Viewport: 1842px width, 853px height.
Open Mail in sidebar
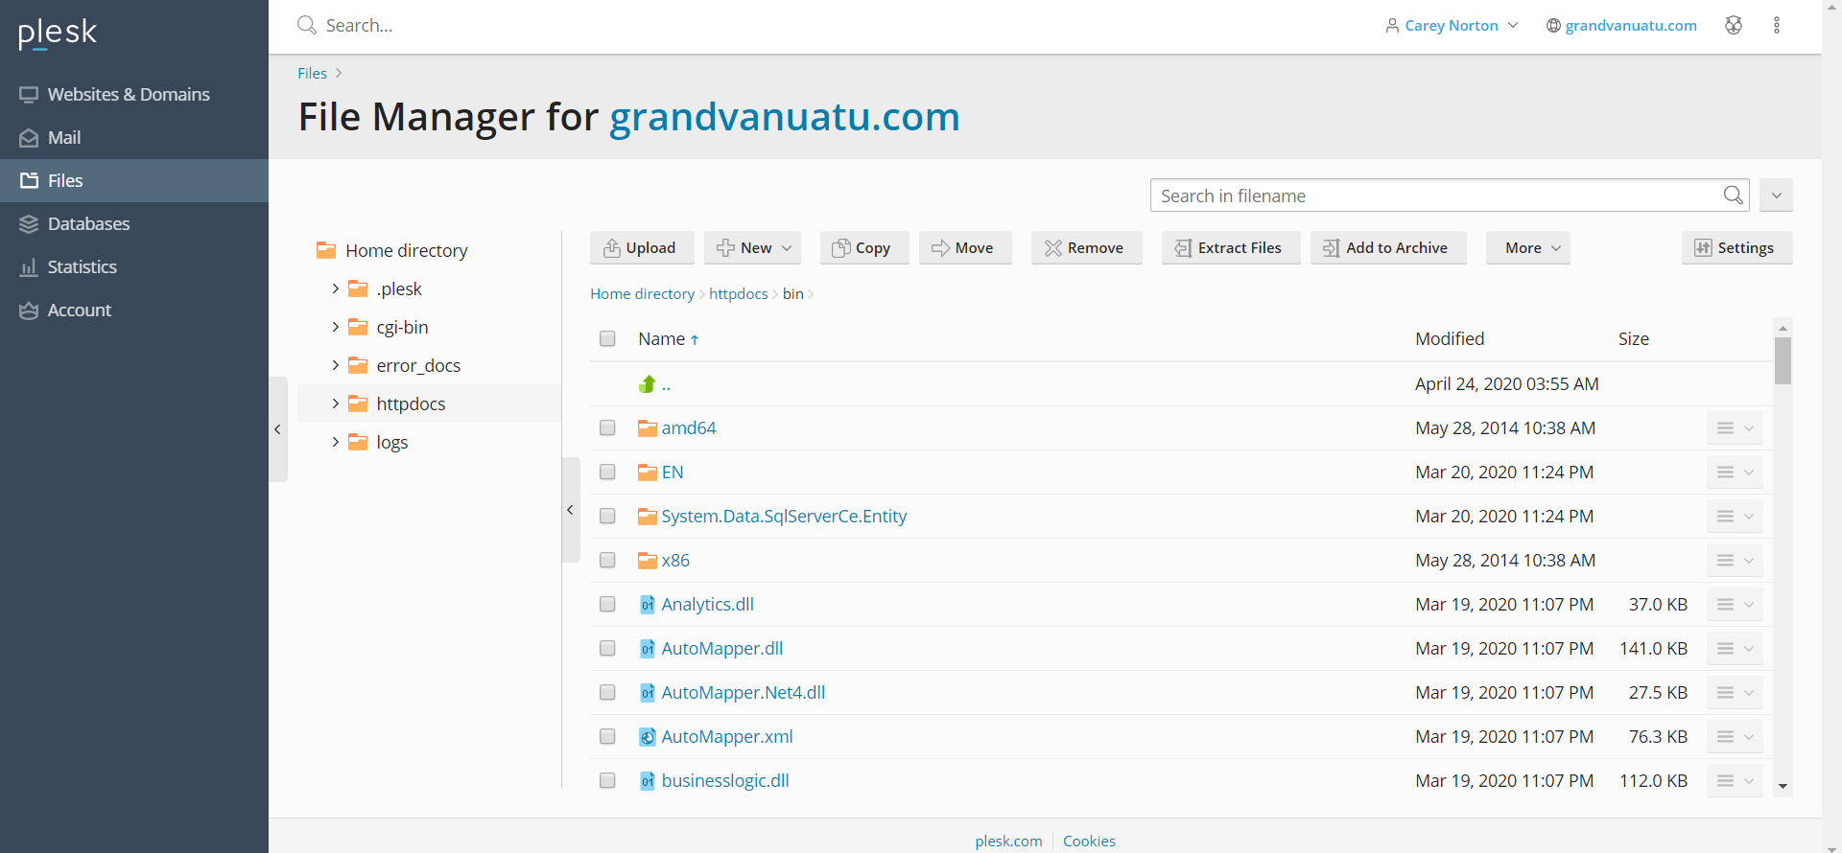click(x=134, y=137)
